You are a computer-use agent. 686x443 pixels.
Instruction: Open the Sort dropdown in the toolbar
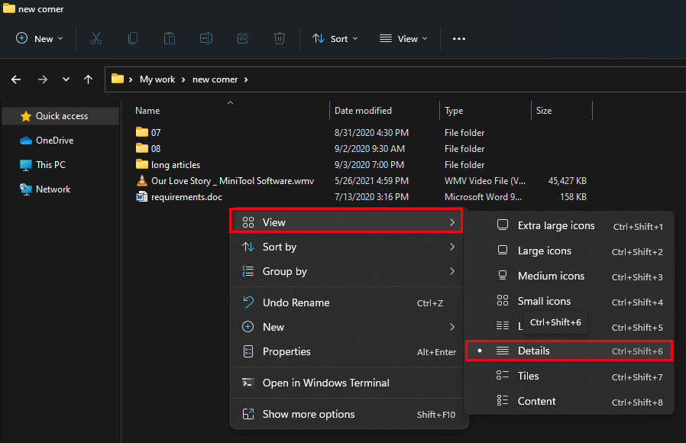pos(335,38)
